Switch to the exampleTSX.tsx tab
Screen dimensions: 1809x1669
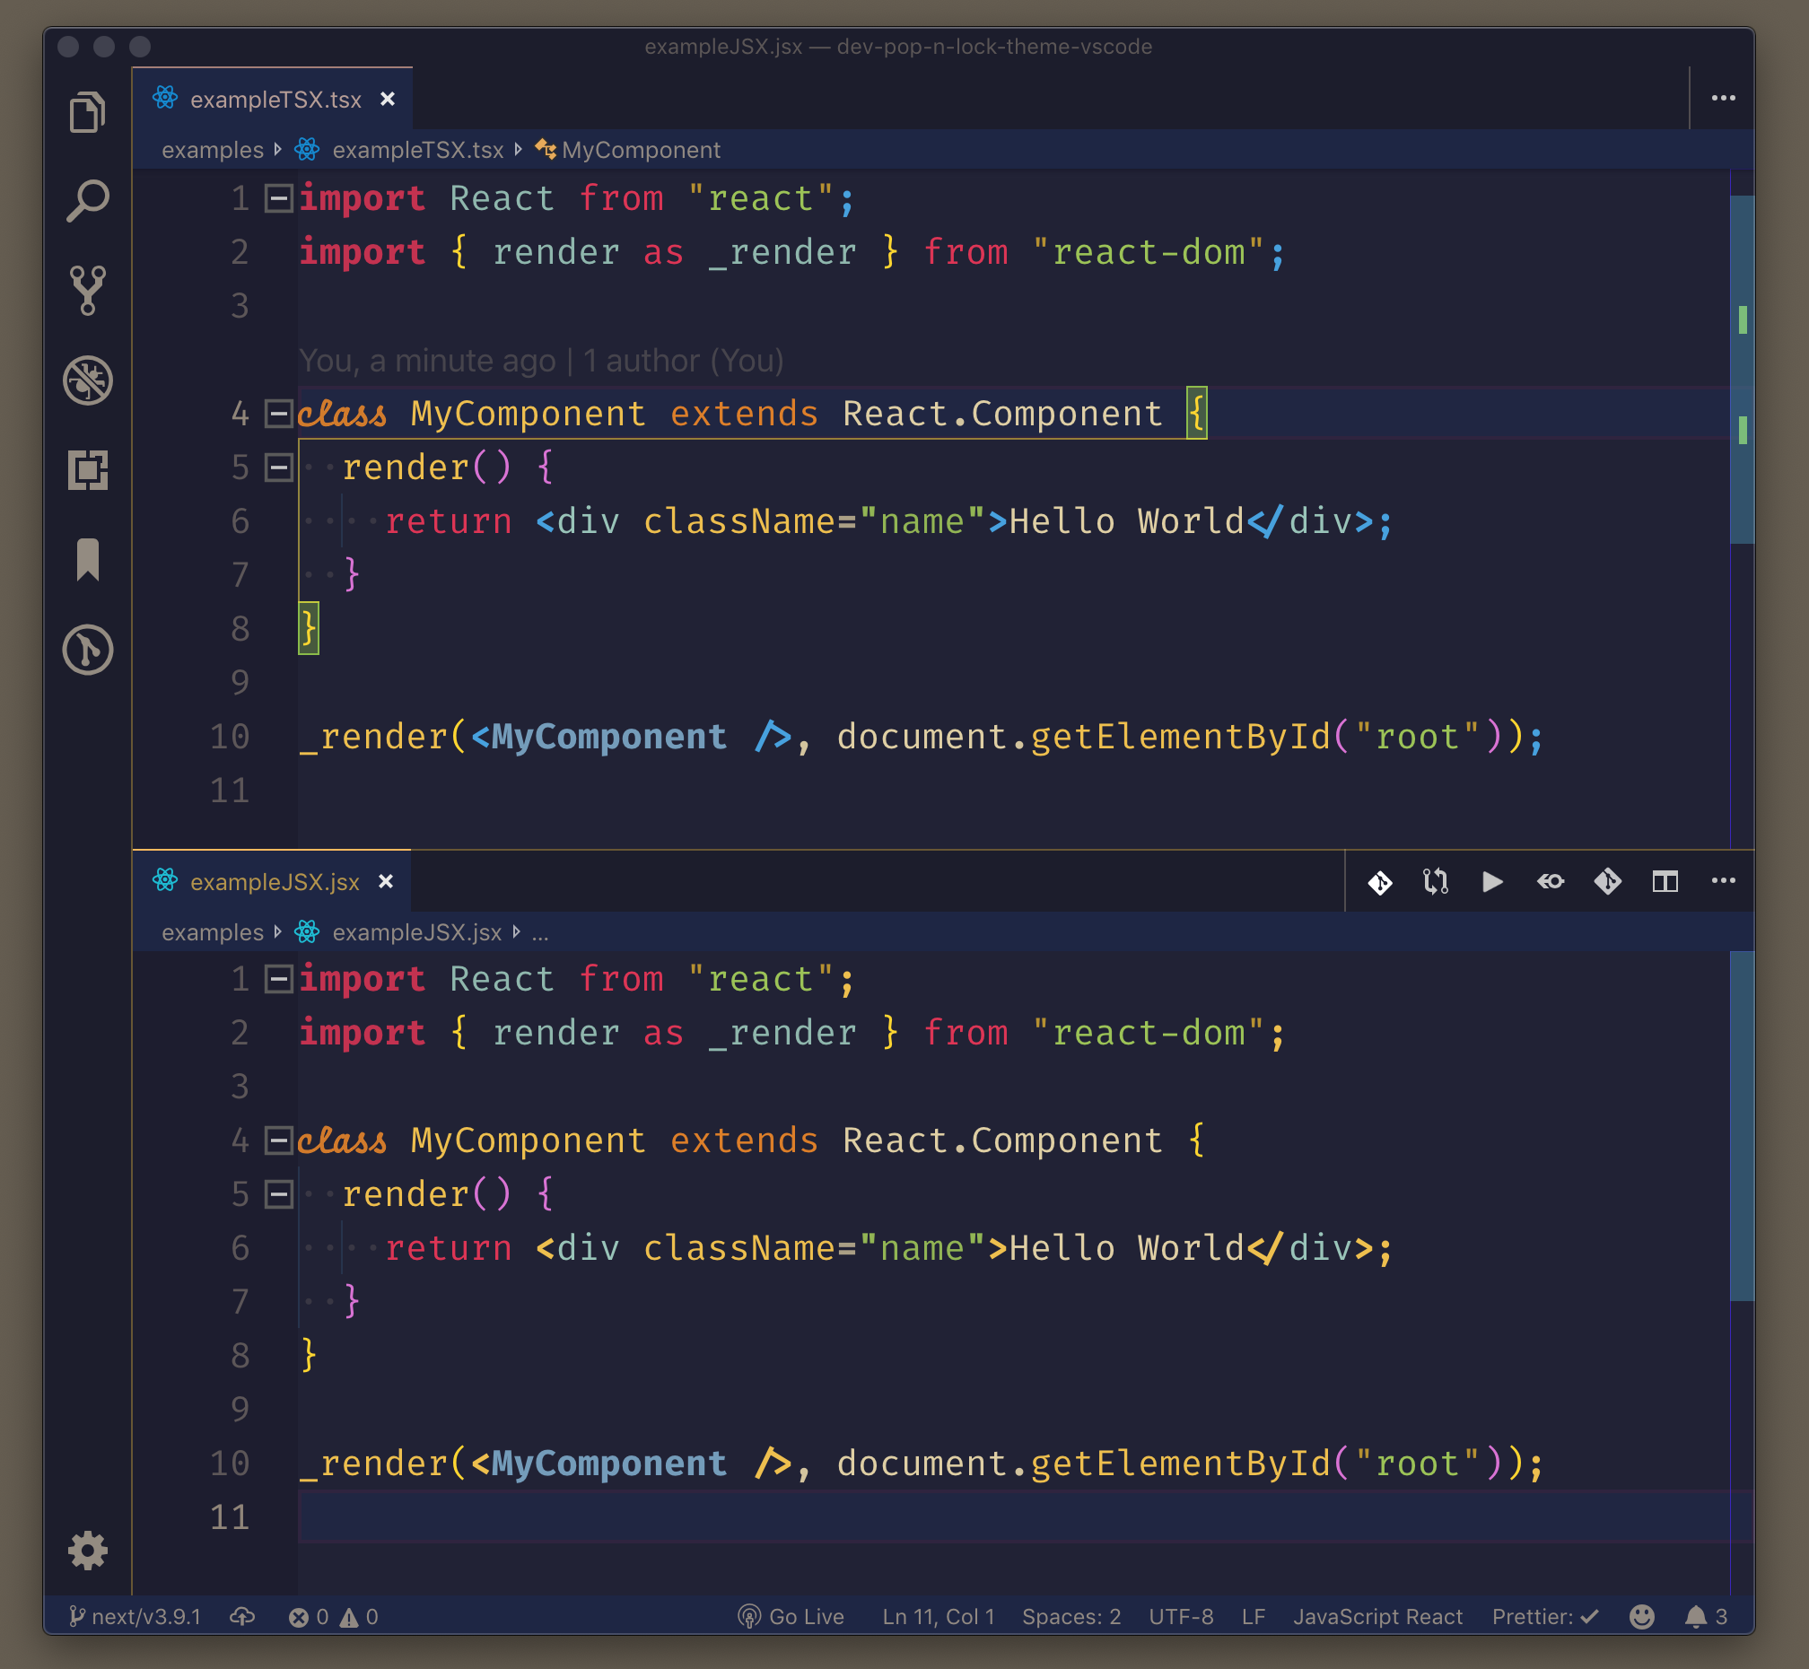[275, 100]
